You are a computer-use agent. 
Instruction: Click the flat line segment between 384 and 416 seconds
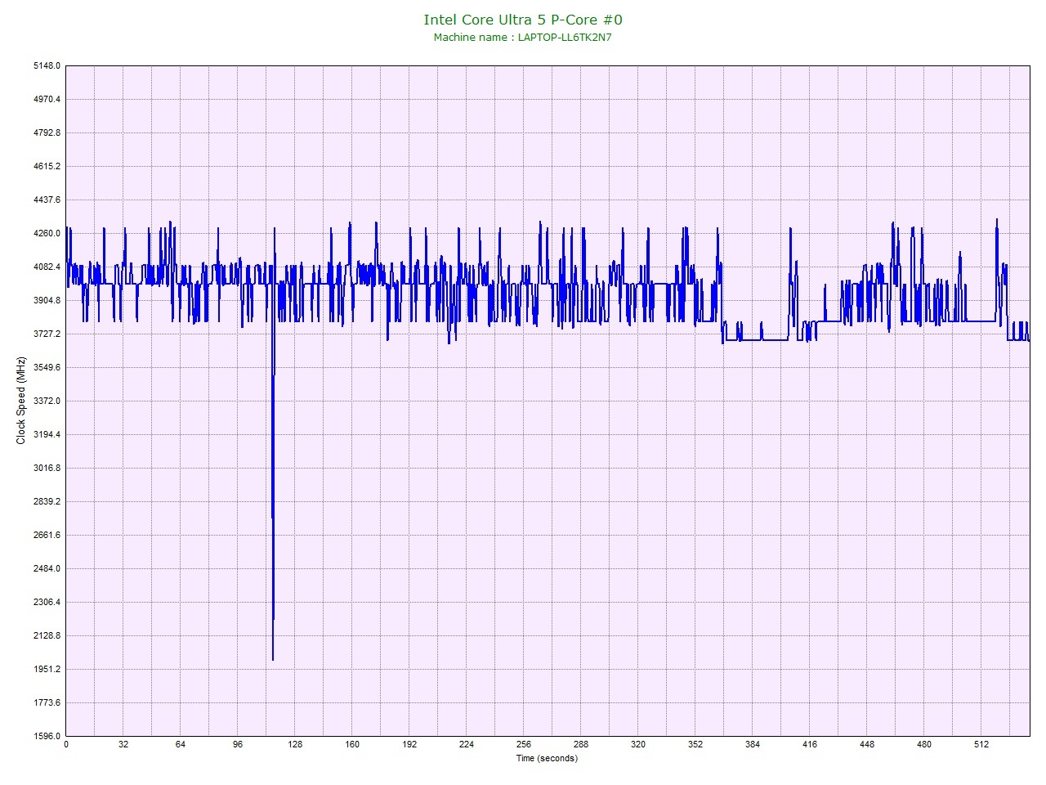[775, 340]
